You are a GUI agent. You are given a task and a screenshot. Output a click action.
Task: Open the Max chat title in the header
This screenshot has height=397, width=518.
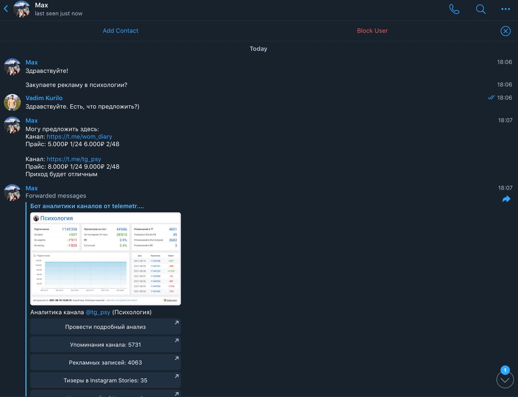pos(41,5)
